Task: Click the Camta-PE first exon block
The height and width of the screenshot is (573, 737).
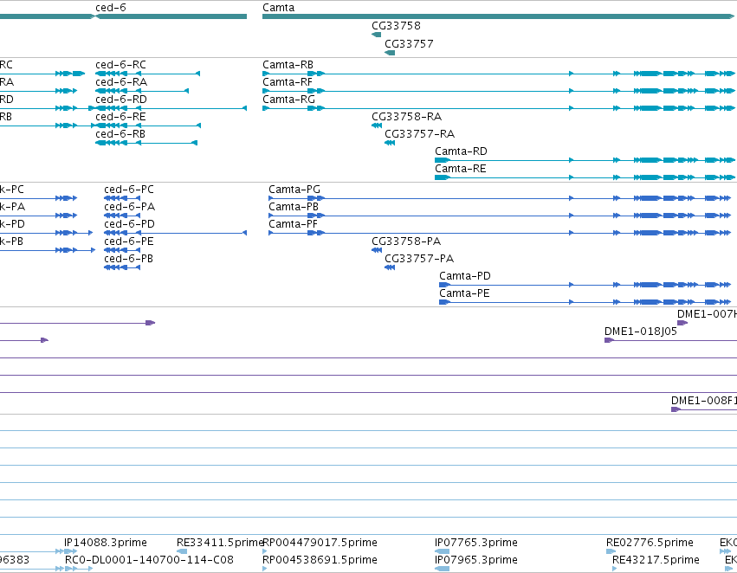Action: (x=444, y=302)
